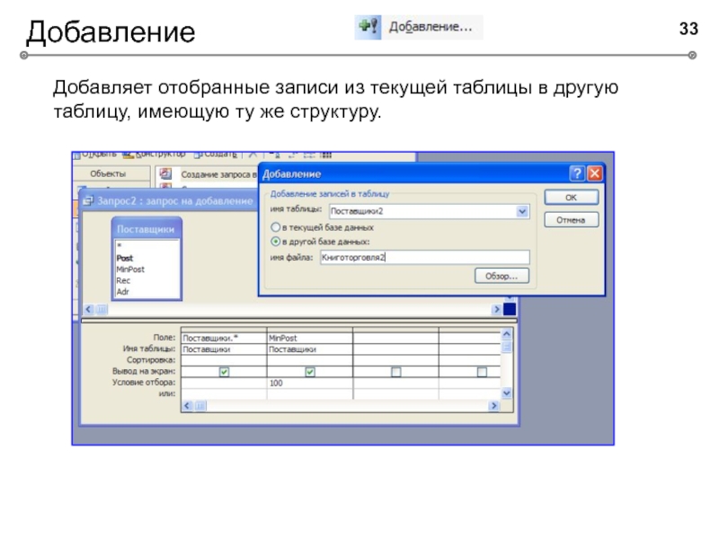Click the 'Создание запроса в' list item
The image size is (719, 539).
tap(218, 174)
